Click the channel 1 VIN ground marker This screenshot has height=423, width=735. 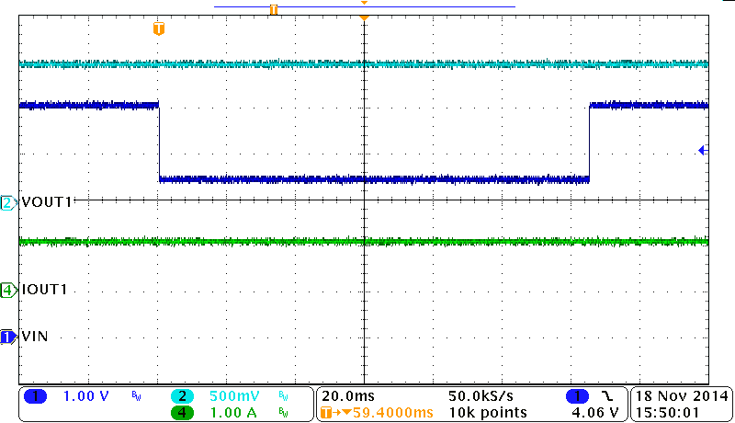(x=8, y=337)
